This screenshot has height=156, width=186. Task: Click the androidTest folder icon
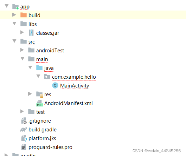tap(31, 50)
